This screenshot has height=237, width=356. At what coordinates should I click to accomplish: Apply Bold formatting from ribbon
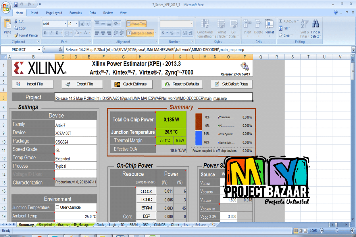(x=45, y=33)
